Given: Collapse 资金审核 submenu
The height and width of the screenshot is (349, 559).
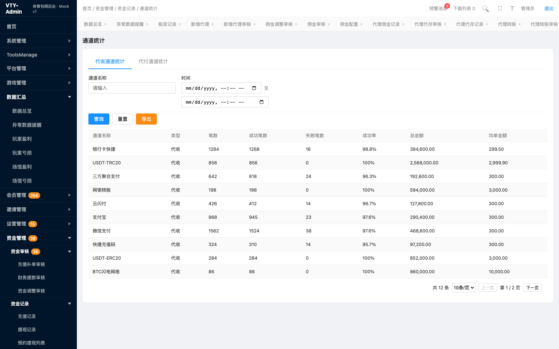Looking at the screenshot, I should click(x=38, y=251).
